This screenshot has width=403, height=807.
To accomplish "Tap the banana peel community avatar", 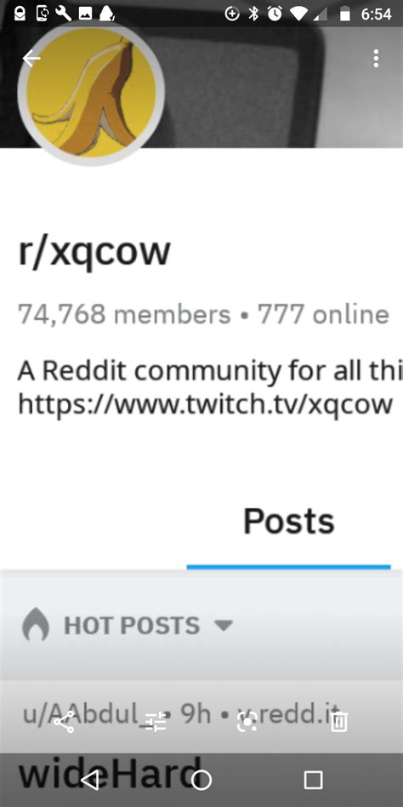I will point(91,93).
